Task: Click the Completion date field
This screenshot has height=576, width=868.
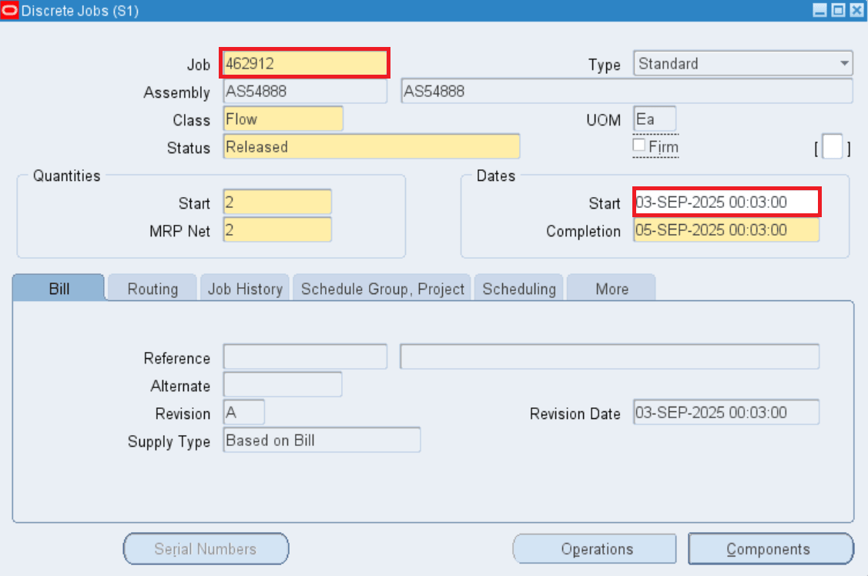Action: (725, 230)
